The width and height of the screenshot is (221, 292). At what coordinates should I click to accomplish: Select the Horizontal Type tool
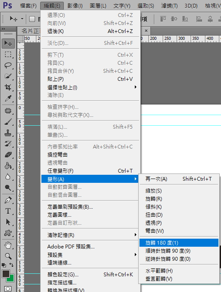click(8, 211)
